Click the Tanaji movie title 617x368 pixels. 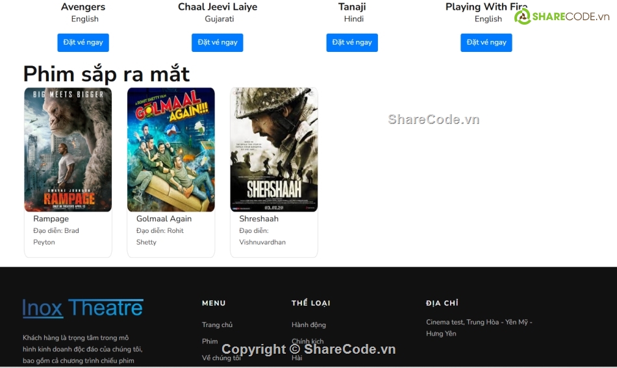click(x=352, y=6)
